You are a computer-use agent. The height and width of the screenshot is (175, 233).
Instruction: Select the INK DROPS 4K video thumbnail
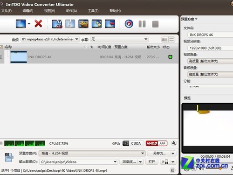19,57
